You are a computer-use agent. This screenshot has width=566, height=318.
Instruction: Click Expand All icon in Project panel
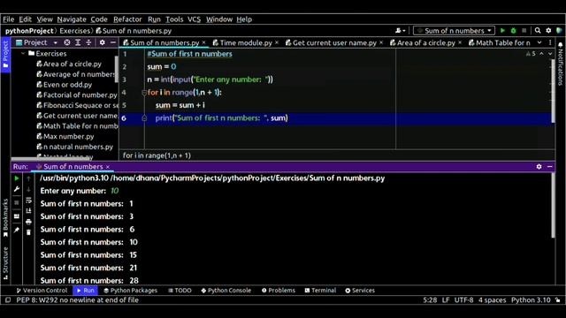click(x=78, y=42)
